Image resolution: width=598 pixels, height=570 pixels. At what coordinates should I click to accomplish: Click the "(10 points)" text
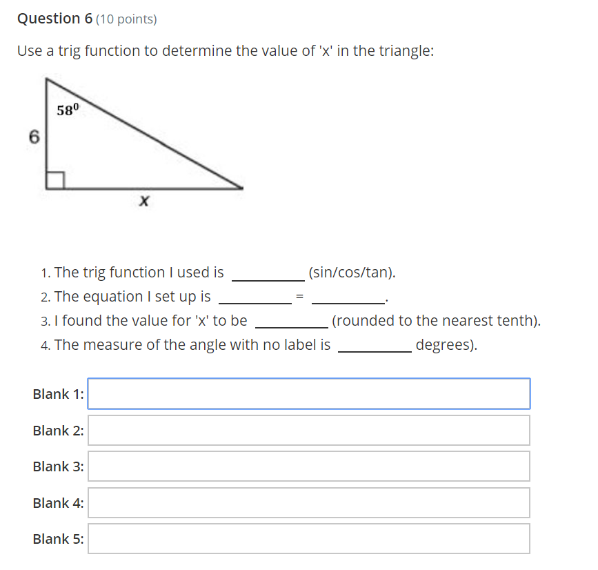[x=126, y=19]
